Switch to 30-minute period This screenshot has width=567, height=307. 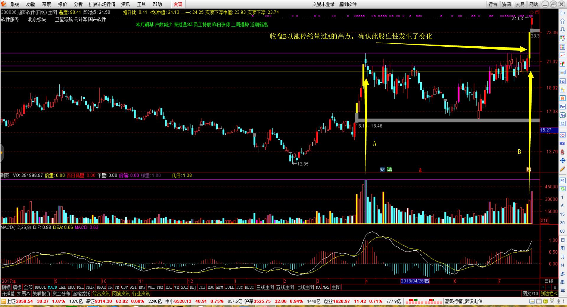click(562, 223)
